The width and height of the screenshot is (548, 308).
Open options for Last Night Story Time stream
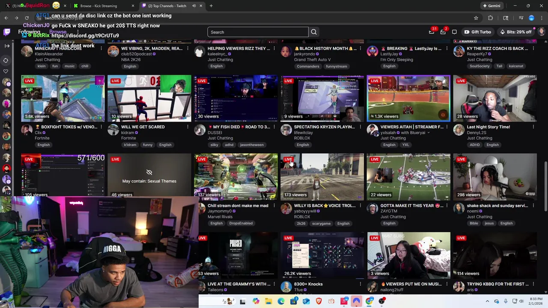[x=533, y=127]
